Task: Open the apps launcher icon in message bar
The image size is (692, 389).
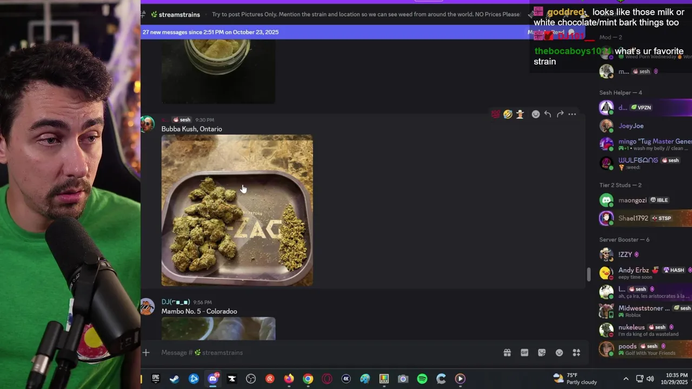Action: [x=576, y=352]
